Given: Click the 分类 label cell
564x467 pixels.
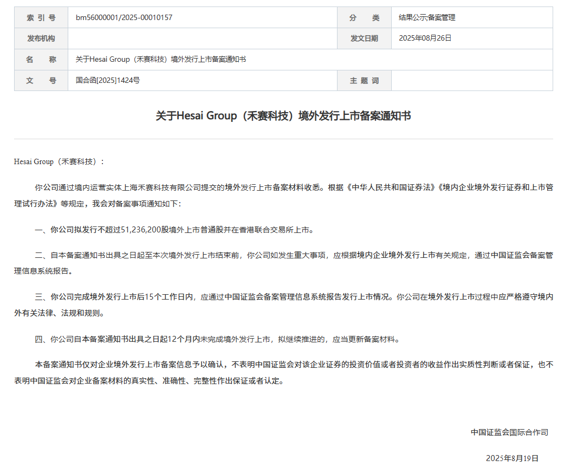Looking at the screenshot, I should click(x=364, y=18).
